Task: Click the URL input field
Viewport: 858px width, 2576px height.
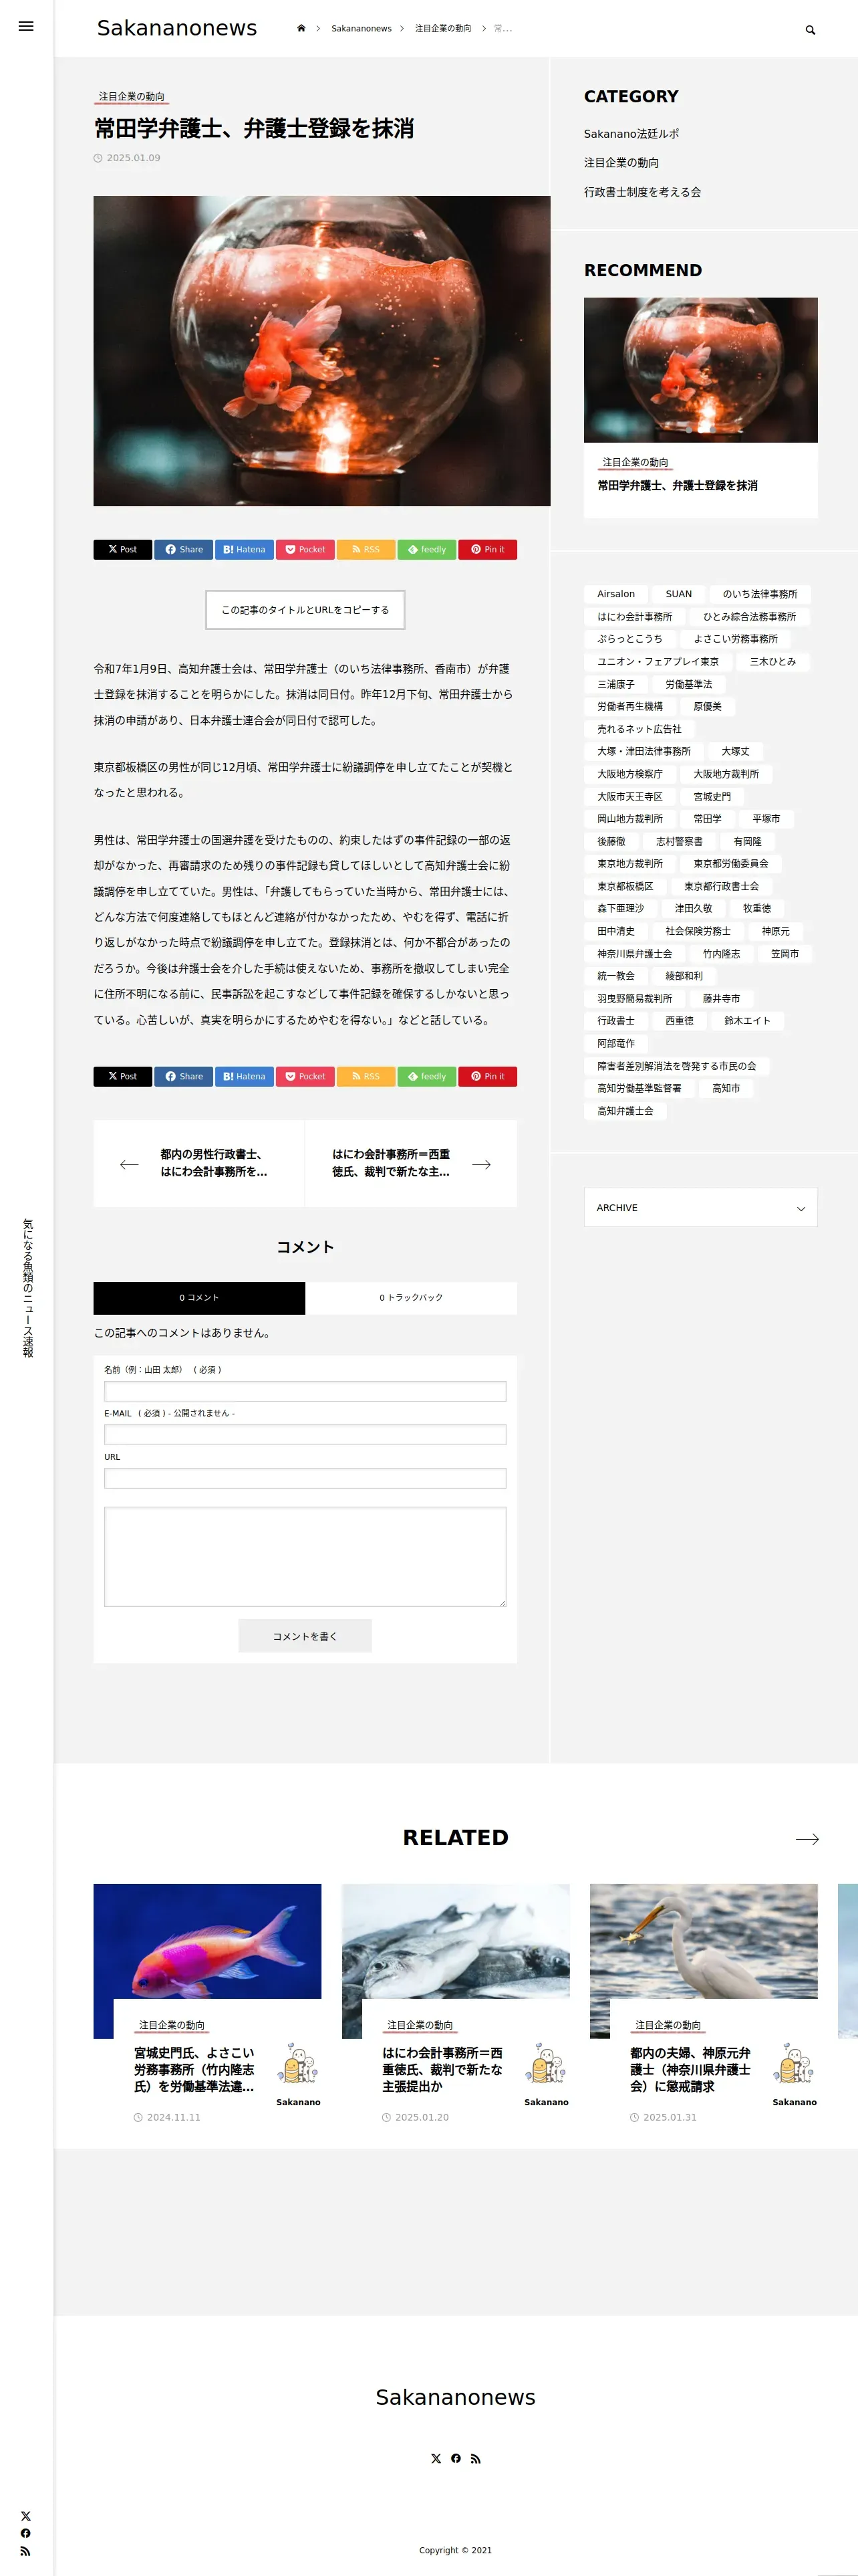Action: (x=305, y=1478)
